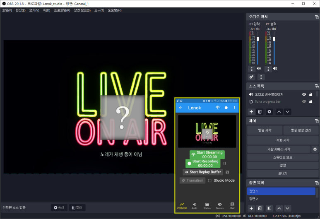Open the 도구(T) menu
Image resolution: width=320 pixels, height=219 pixels.
tap(99, 10)
